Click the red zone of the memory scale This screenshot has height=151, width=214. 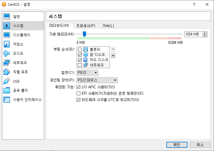(x=175, y=38)
